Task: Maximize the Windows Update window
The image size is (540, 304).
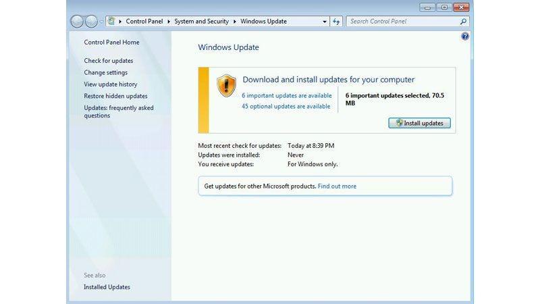Action: [x=444, y=7]
